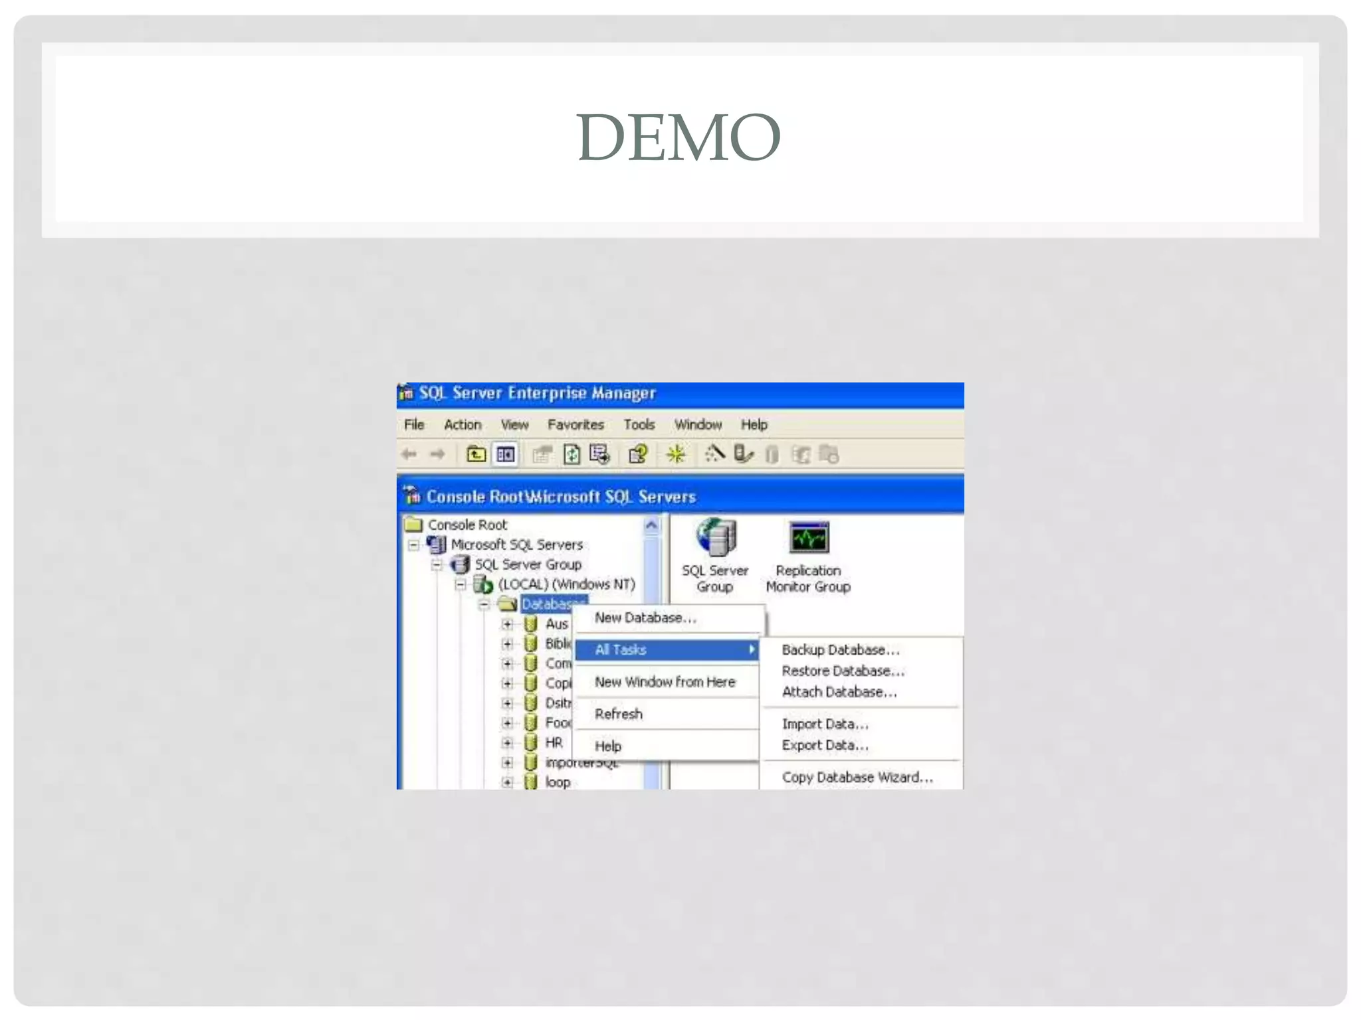The height and width of the screenshot is (1020, 1361).
Task: Open the View menu
Action: click(x=514, y=424)
